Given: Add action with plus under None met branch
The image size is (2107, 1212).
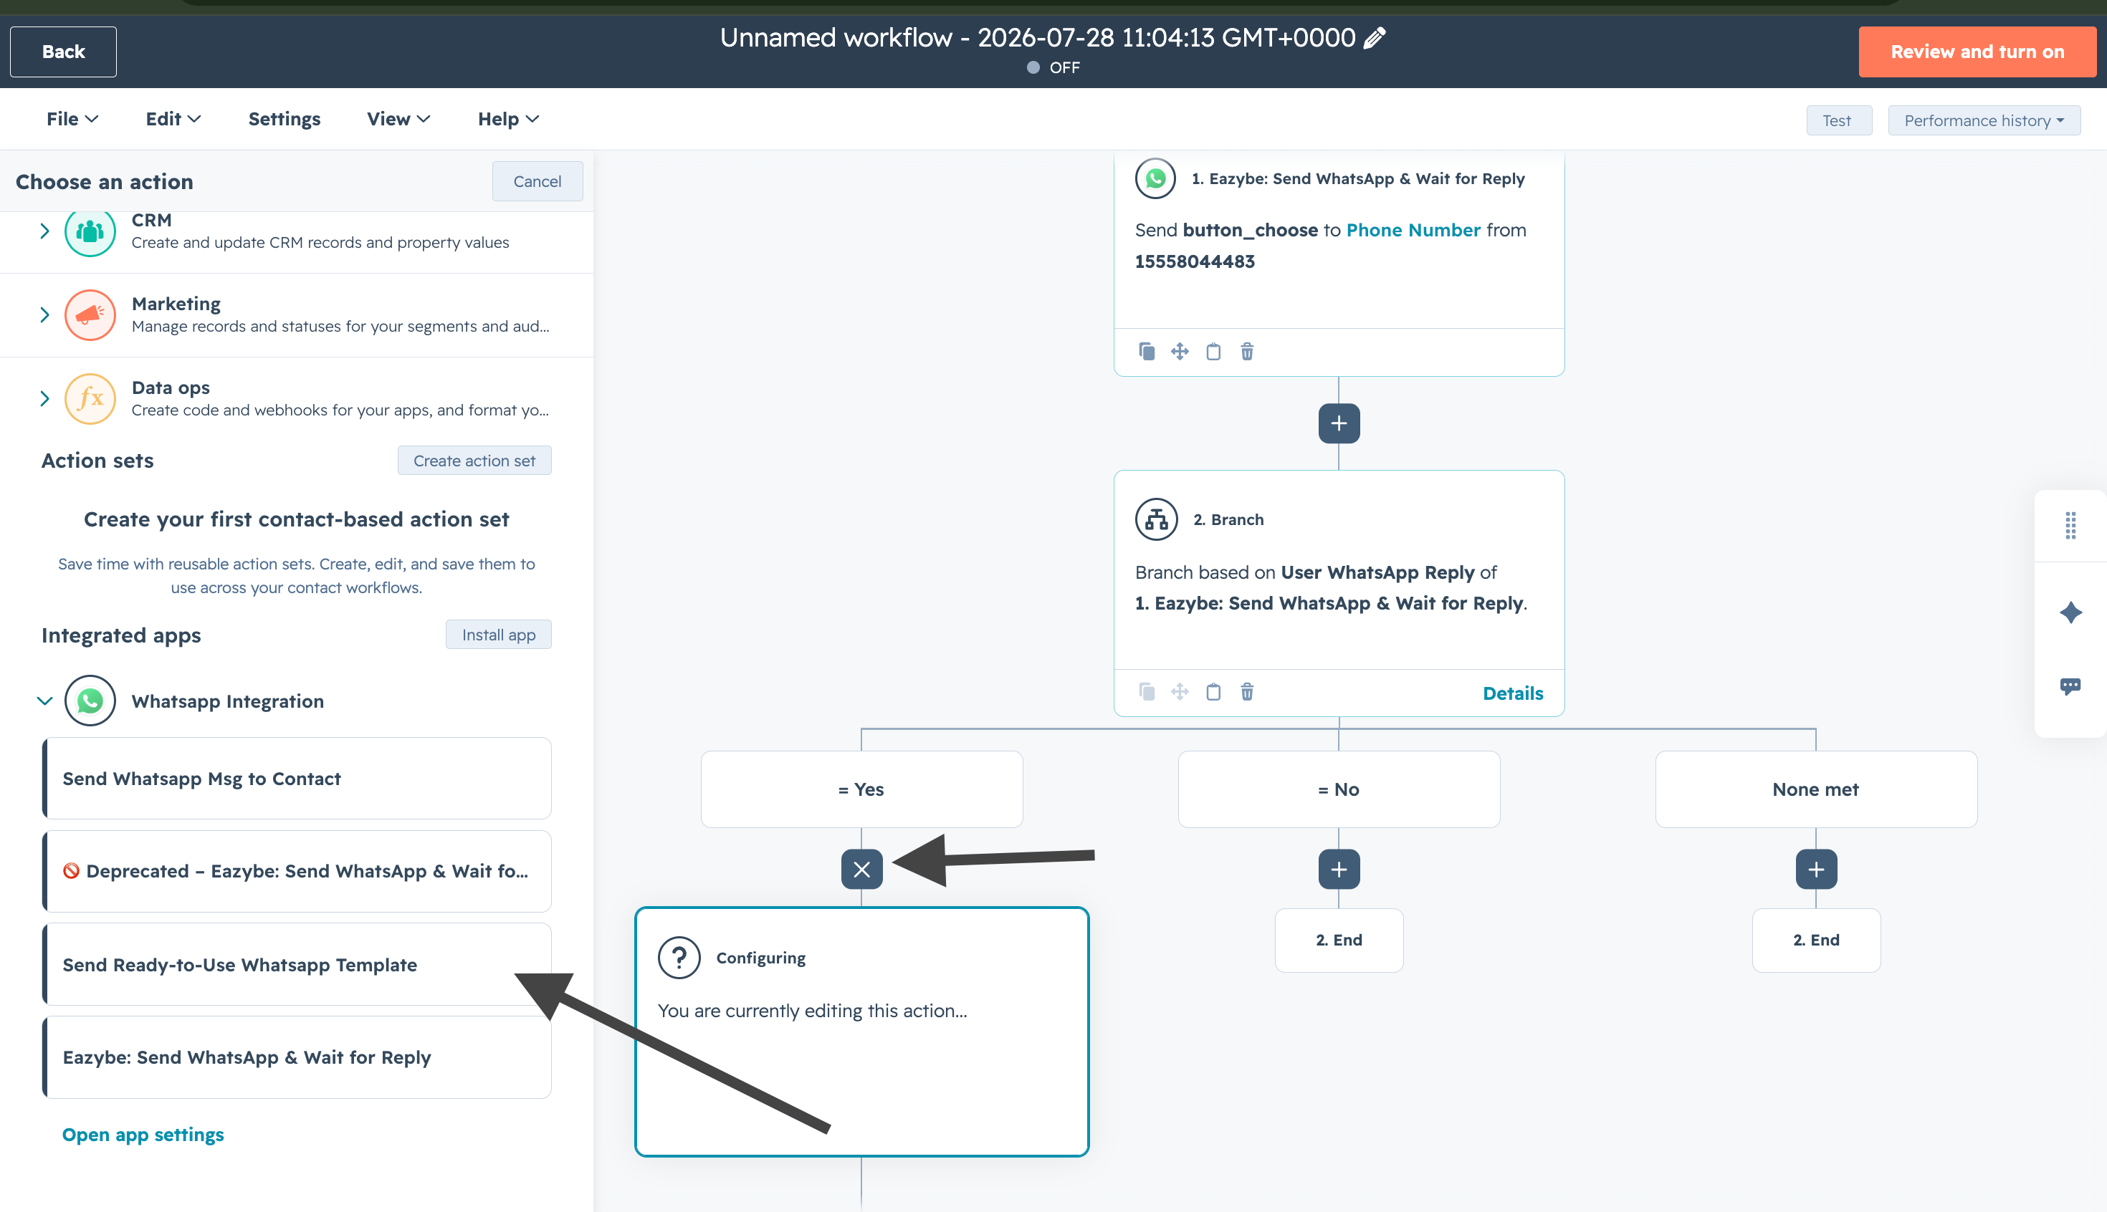Looking at the screenshot, I should tap(1815, 869).
